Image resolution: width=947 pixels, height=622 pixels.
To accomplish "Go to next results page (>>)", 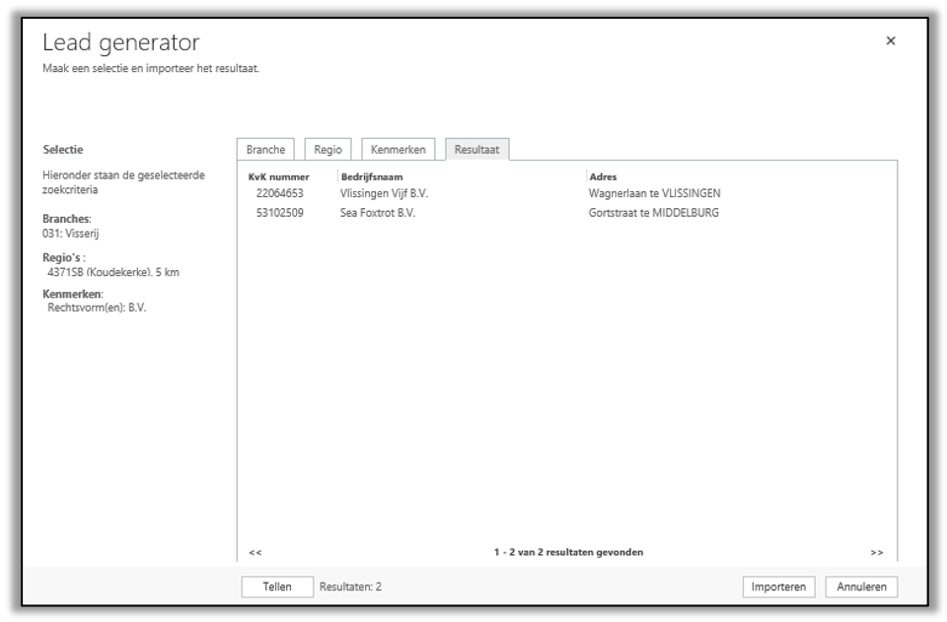I will pos(877,552).
